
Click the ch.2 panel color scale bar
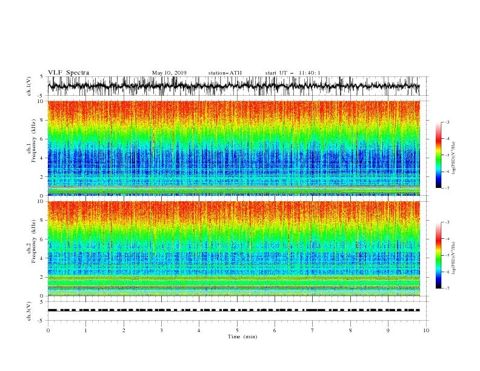[438, 255]
